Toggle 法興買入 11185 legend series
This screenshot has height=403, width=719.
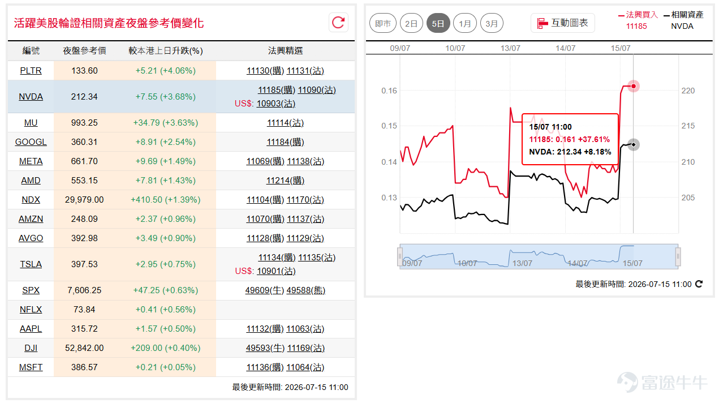pyautogui.click(x=638, y=20)
